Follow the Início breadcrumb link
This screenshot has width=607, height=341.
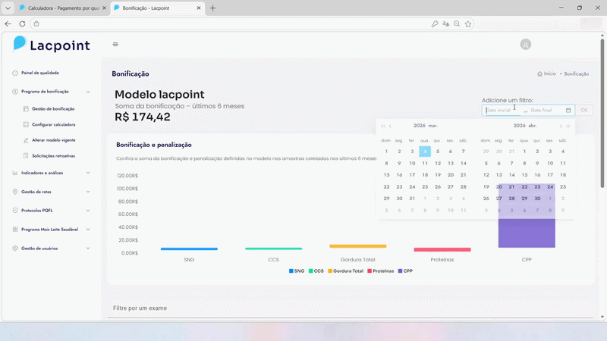click(549, 74)
